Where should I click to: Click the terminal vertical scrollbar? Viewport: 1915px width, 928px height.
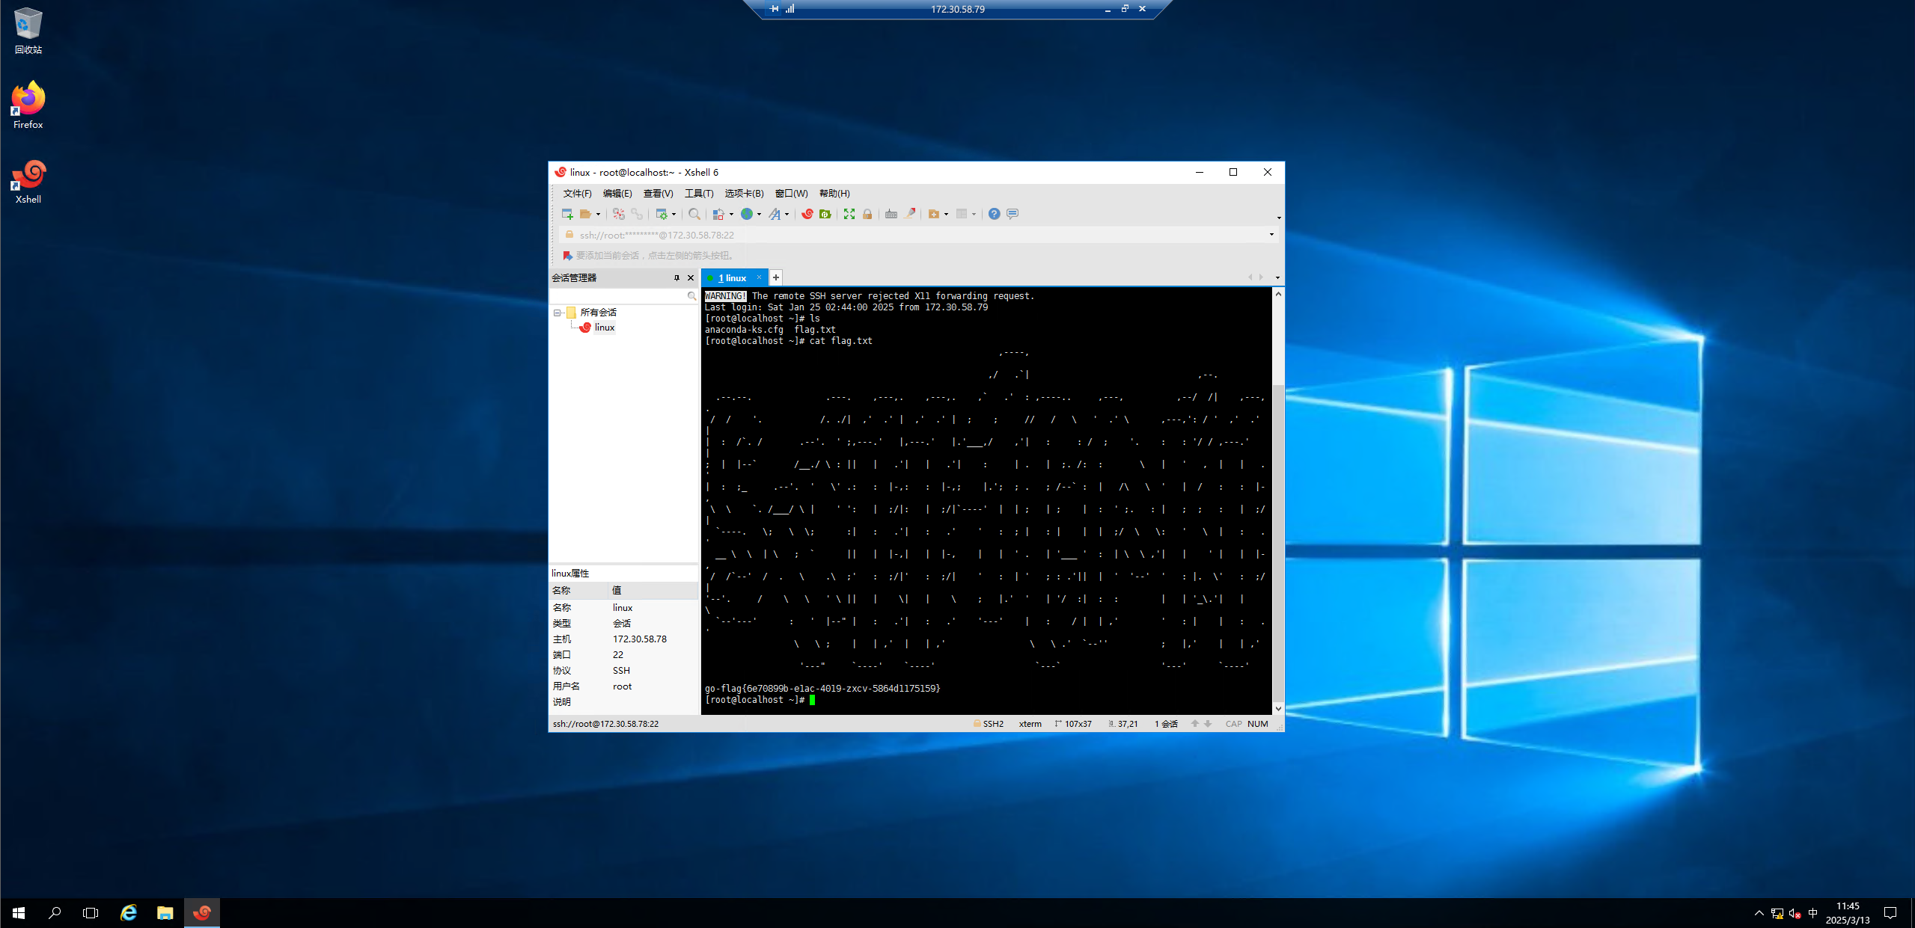[x=1278, y=523]
